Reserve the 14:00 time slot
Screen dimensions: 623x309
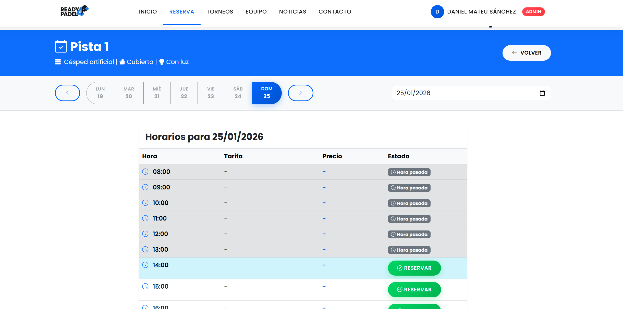[x=414, y=268]
